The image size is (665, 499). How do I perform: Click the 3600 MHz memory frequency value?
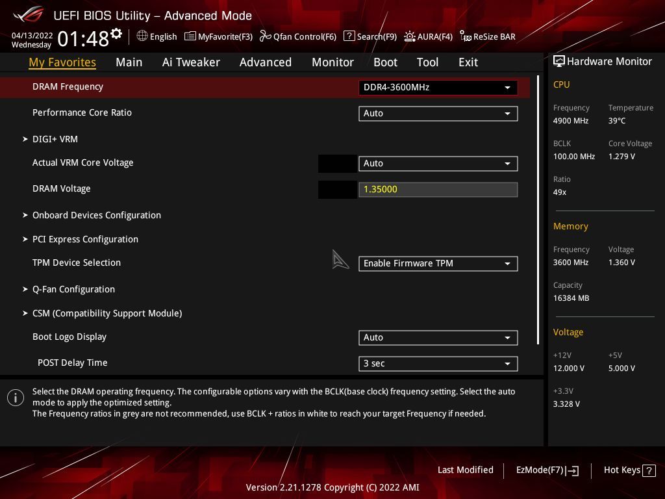tap(571, 262)
